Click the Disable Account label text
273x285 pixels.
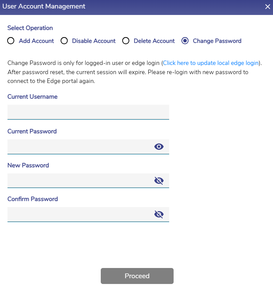click(x=94, y=41)
